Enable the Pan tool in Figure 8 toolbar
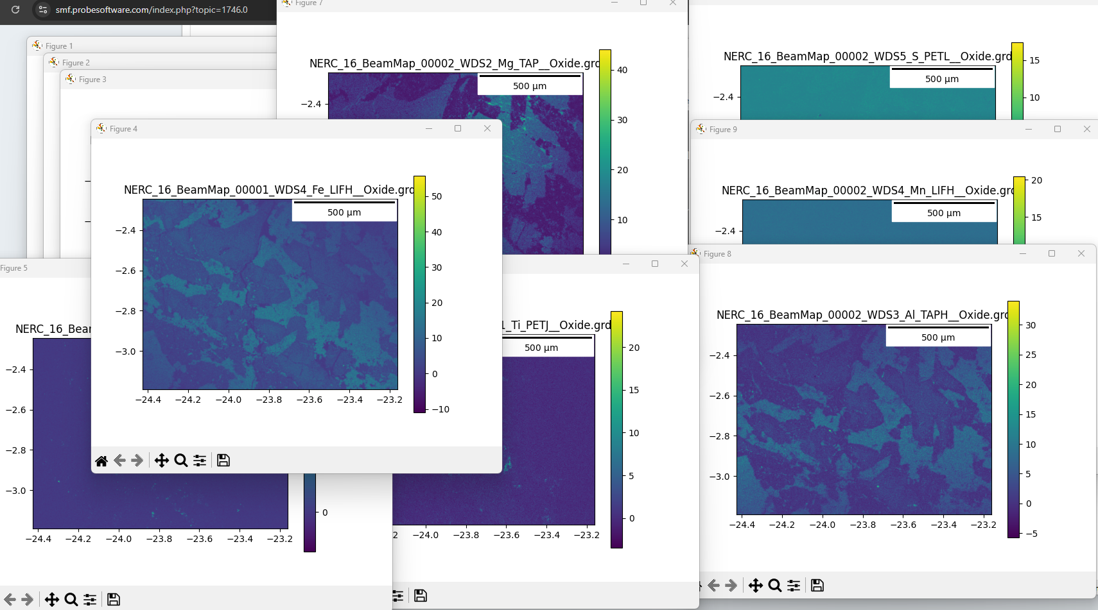This screenshot has width=1098, height=610. [756, 586]
